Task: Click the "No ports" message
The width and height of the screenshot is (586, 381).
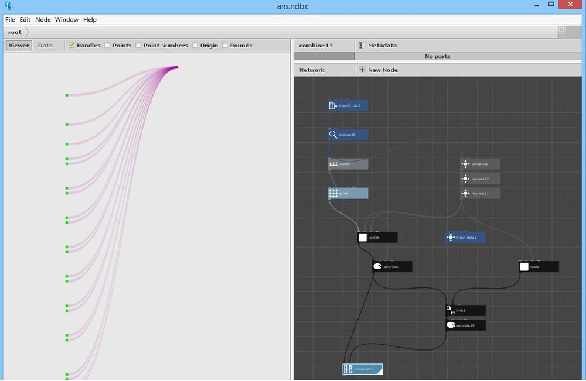Action: pyautogui.click(x=438, y=56)
